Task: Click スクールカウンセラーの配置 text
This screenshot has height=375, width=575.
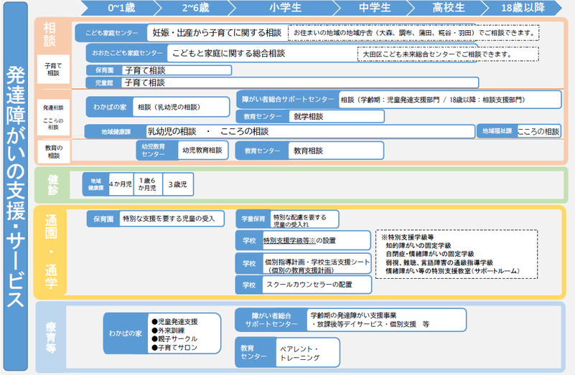Action: tap(309, 285)
